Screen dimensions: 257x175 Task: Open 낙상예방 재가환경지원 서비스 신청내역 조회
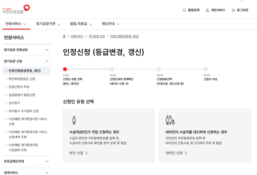(28, 134)
